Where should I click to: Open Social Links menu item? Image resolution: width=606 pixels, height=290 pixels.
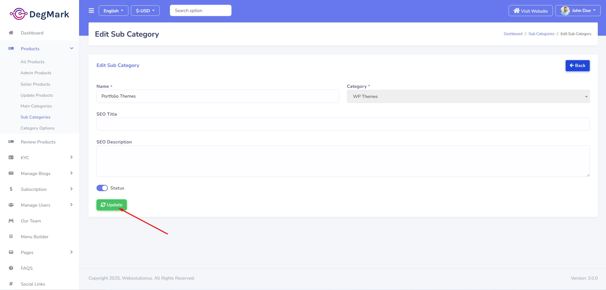[33, 284]
